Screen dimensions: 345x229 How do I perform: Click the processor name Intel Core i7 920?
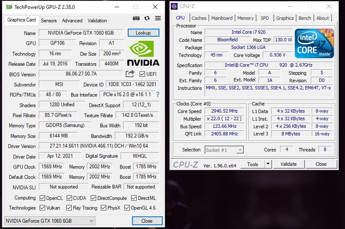[x=249, y=32]
